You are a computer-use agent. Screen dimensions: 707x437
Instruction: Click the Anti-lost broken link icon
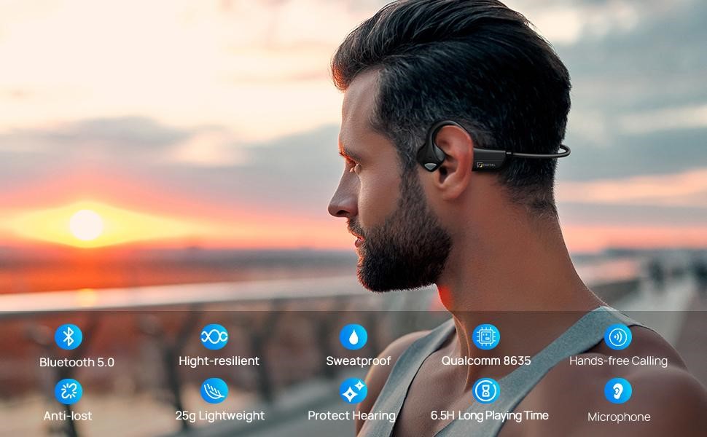click(x=69, y=391)
